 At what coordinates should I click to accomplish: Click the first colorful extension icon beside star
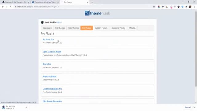coord(159,7)
